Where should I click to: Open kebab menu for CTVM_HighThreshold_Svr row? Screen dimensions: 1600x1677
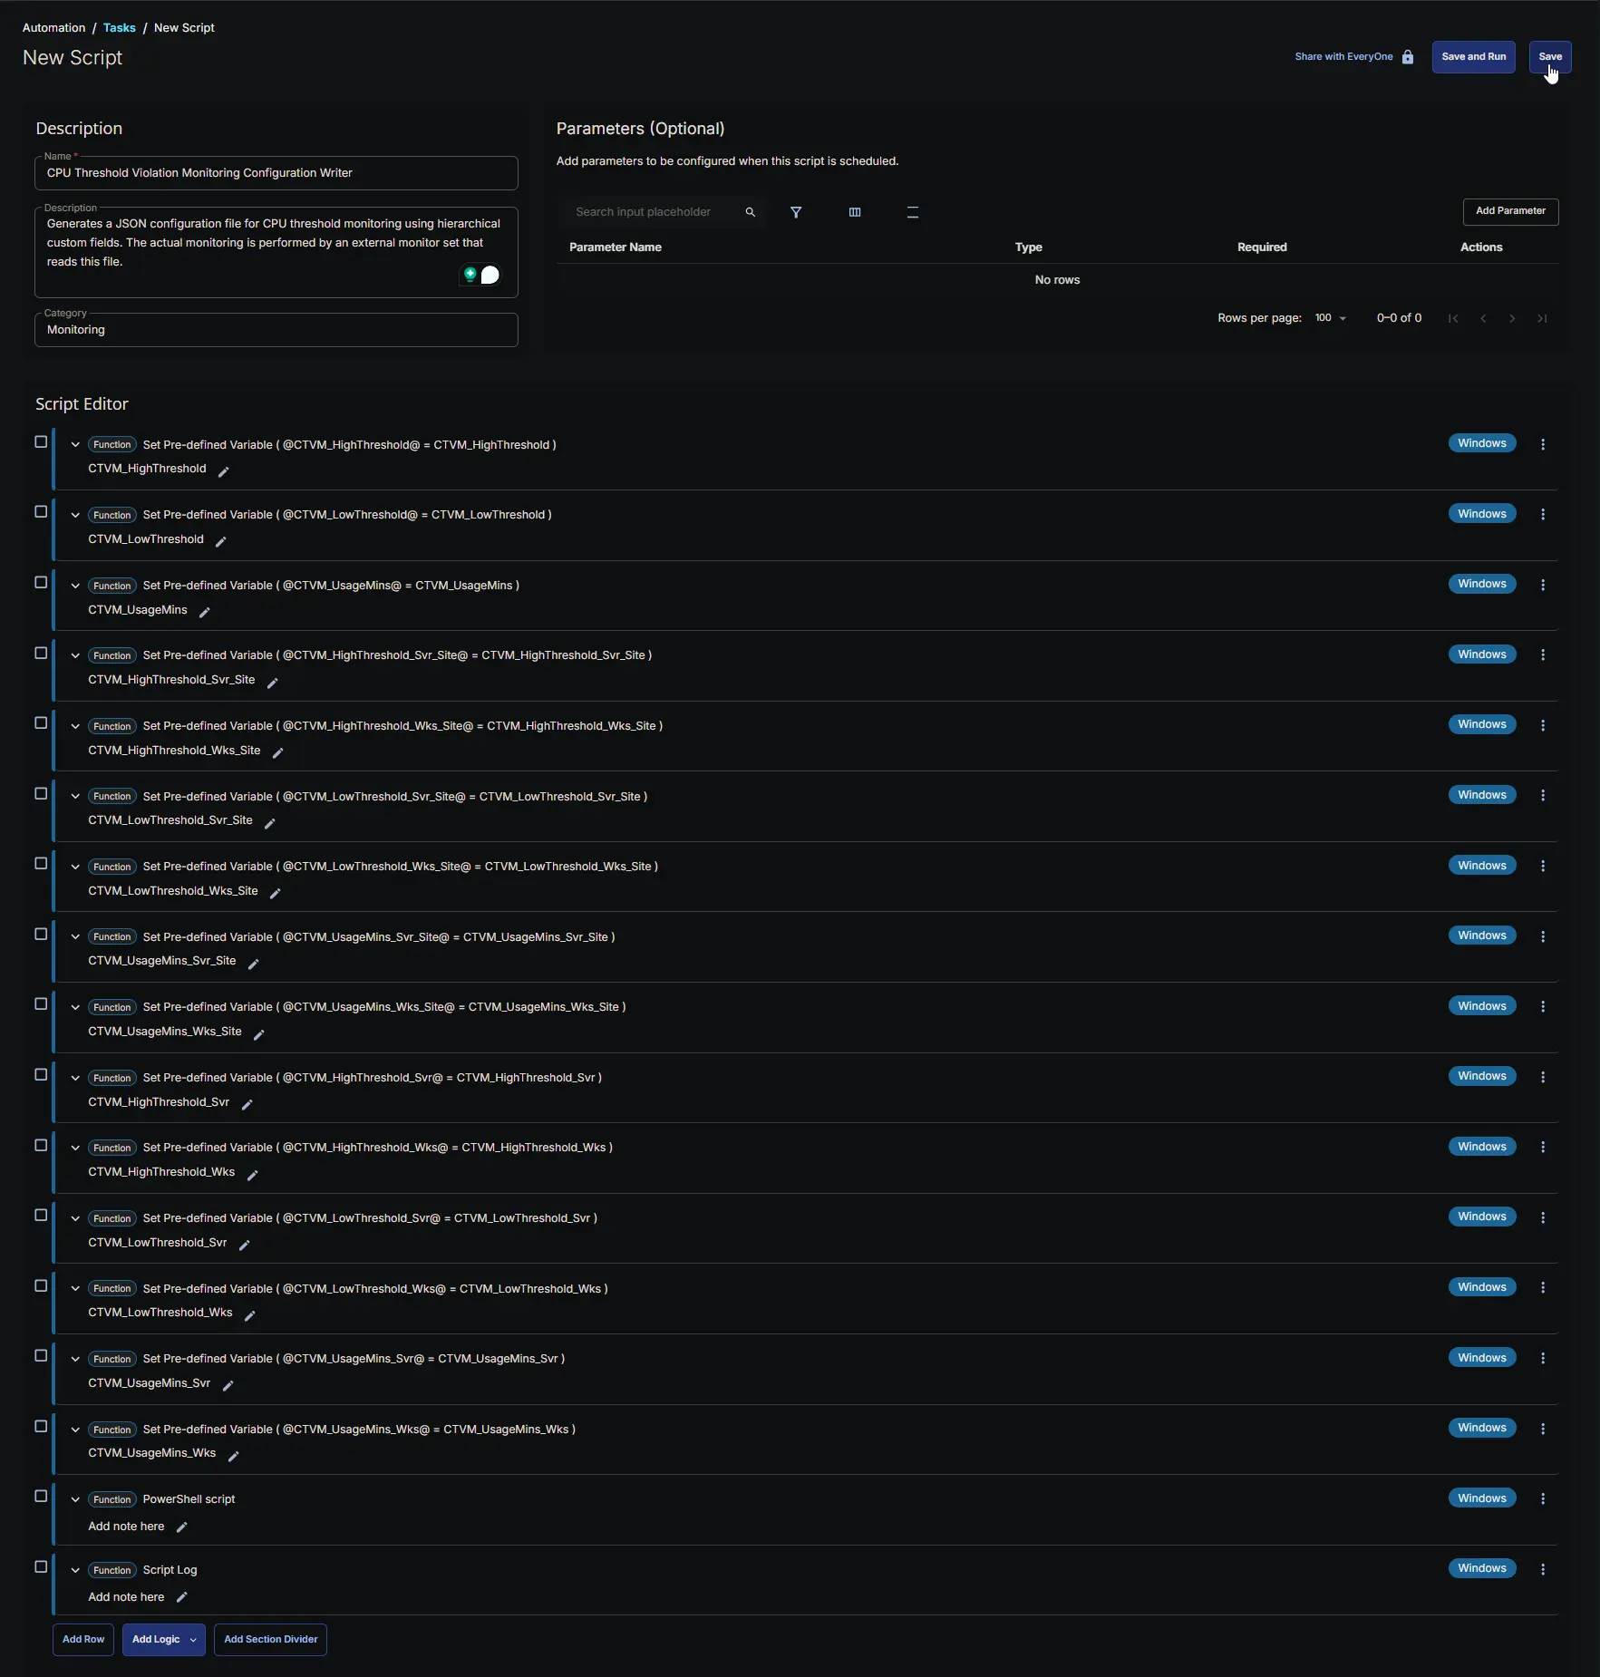(1543, 1077)
